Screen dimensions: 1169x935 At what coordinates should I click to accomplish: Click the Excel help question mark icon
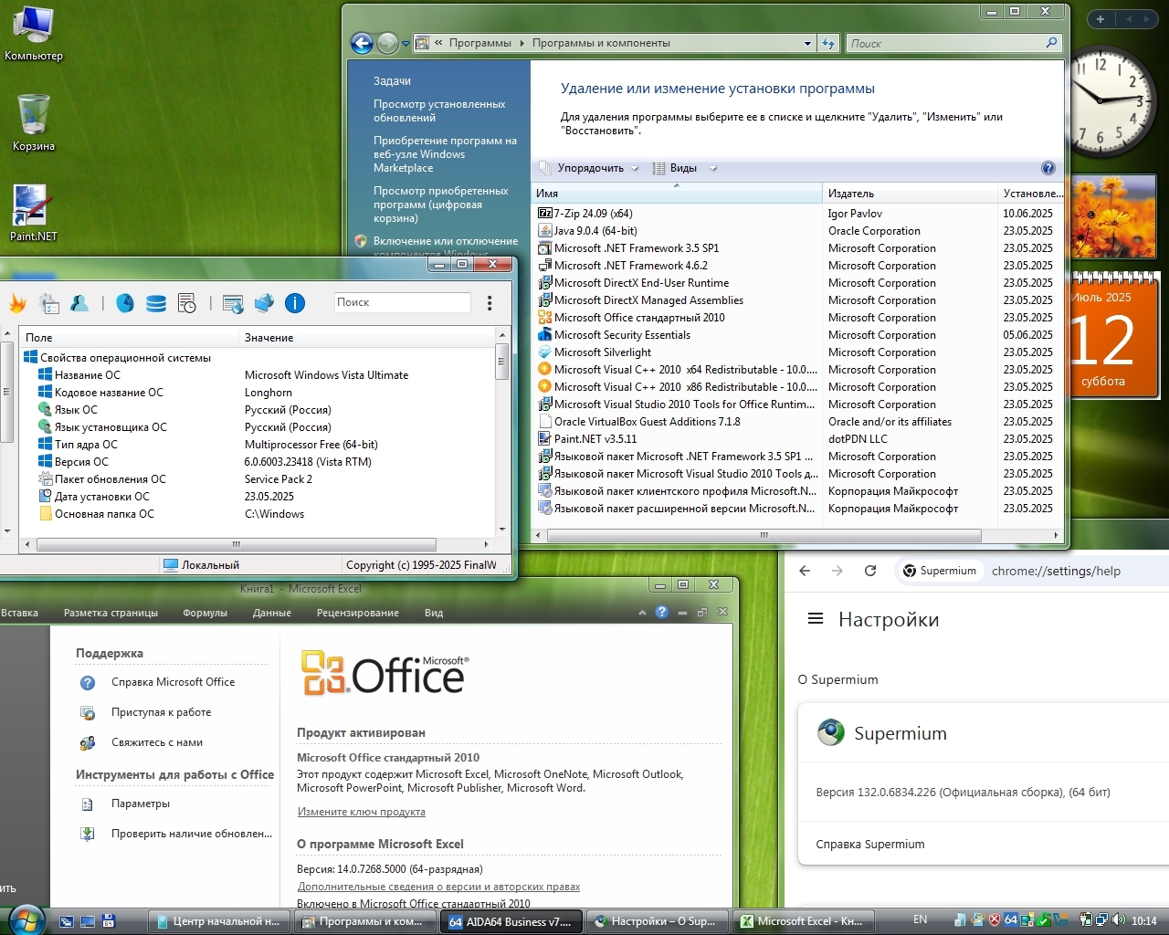(x=662, y=613)
